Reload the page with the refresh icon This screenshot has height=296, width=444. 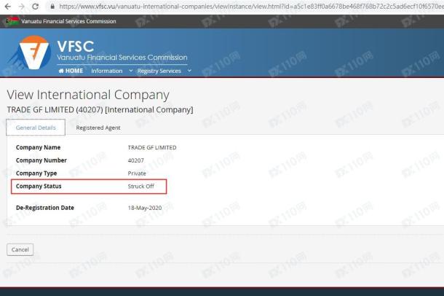coord(35,7)
